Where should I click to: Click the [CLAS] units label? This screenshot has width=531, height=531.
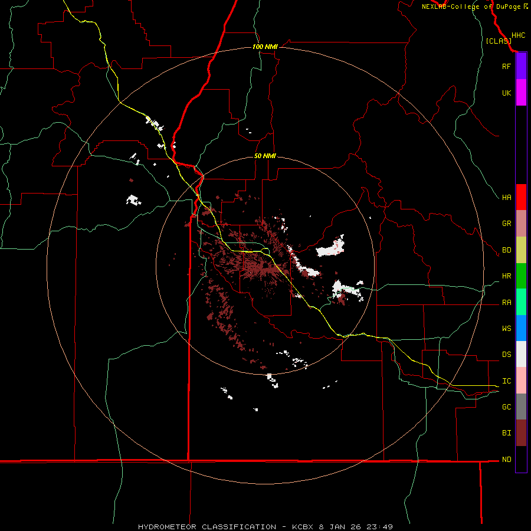[499, 41]
